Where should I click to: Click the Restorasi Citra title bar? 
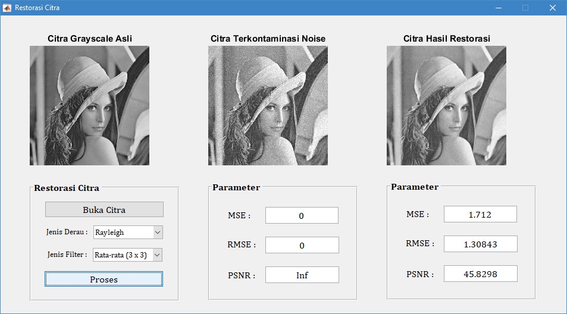(x=238, y=8)
